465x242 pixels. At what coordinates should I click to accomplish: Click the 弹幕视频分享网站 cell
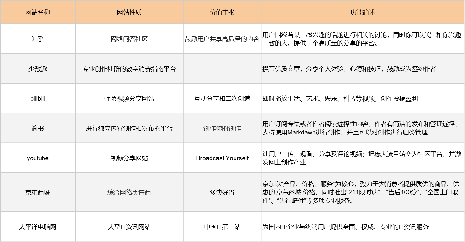(129, 98)
